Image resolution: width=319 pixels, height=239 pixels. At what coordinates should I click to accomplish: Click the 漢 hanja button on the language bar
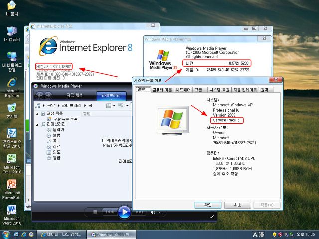261,235
